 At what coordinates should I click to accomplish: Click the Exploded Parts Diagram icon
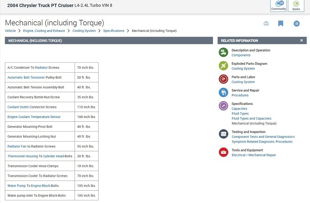pos(223,66)
